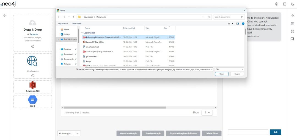Click the trash icon to clear chat
The width and height of the screenshot is (297, 140).
coord(292,23)
